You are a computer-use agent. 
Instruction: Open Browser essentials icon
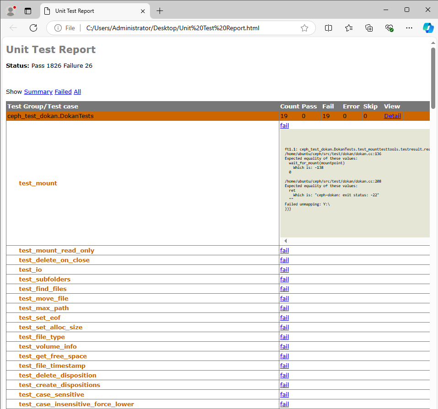click(389, 28)
